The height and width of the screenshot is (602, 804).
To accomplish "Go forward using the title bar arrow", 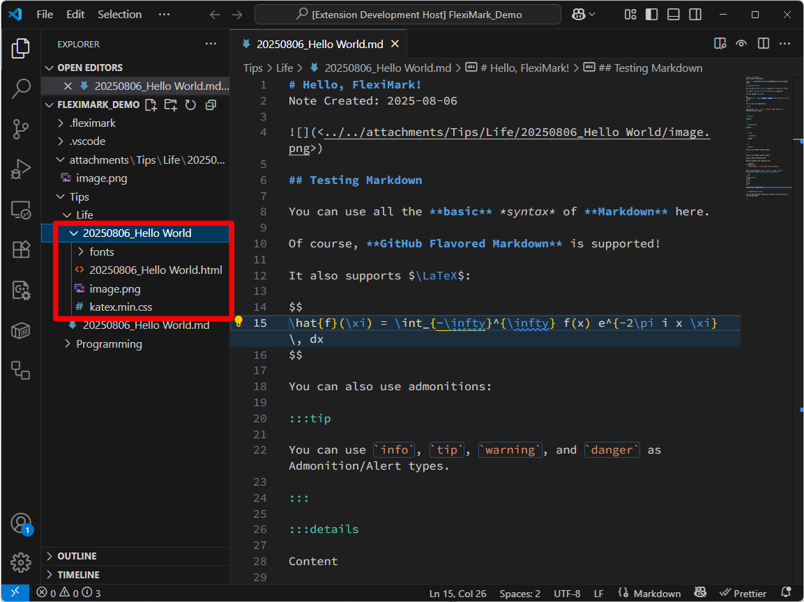I will [x=237, y=15].
